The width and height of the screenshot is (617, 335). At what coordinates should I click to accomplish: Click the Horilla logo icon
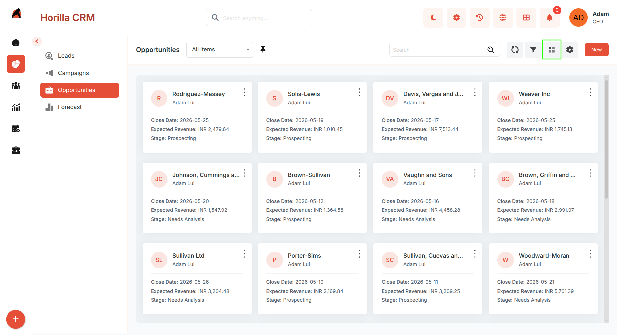click(x=16, y=14)
